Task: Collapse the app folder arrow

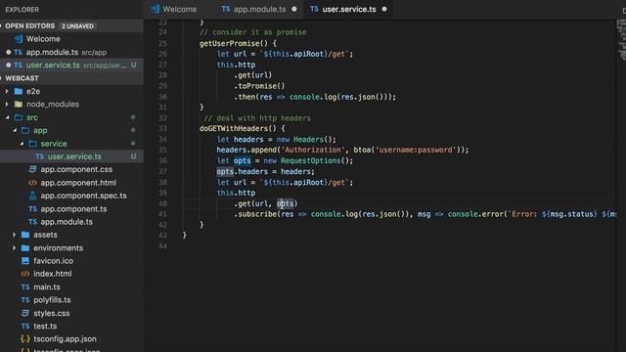Action: coord(15,130)
